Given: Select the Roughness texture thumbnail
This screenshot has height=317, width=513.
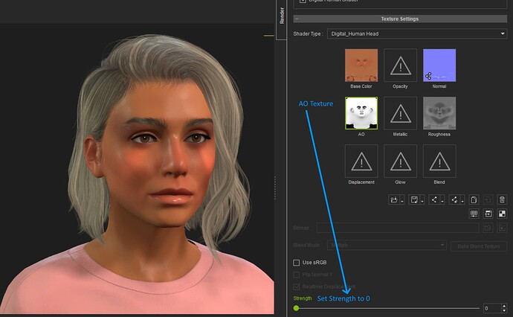Looking at the screenshot, I should coord(439,113).
